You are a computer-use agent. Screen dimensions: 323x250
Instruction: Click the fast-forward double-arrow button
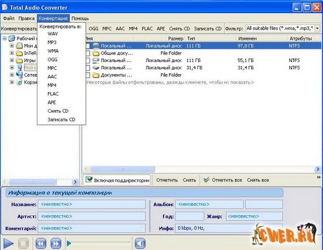[56, 244]
